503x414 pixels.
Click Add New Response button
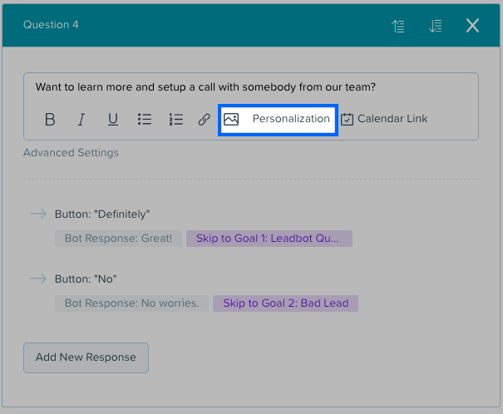(x=86, y=357)
